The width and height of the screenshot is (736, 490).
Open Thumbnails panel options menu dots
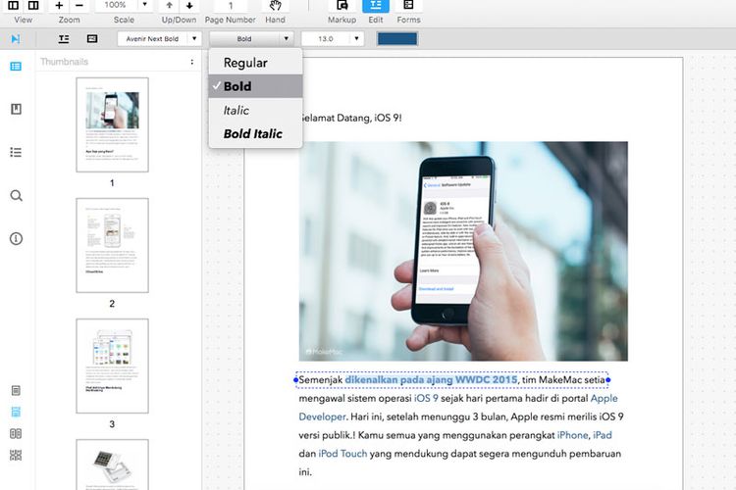(x=192, y=62)
